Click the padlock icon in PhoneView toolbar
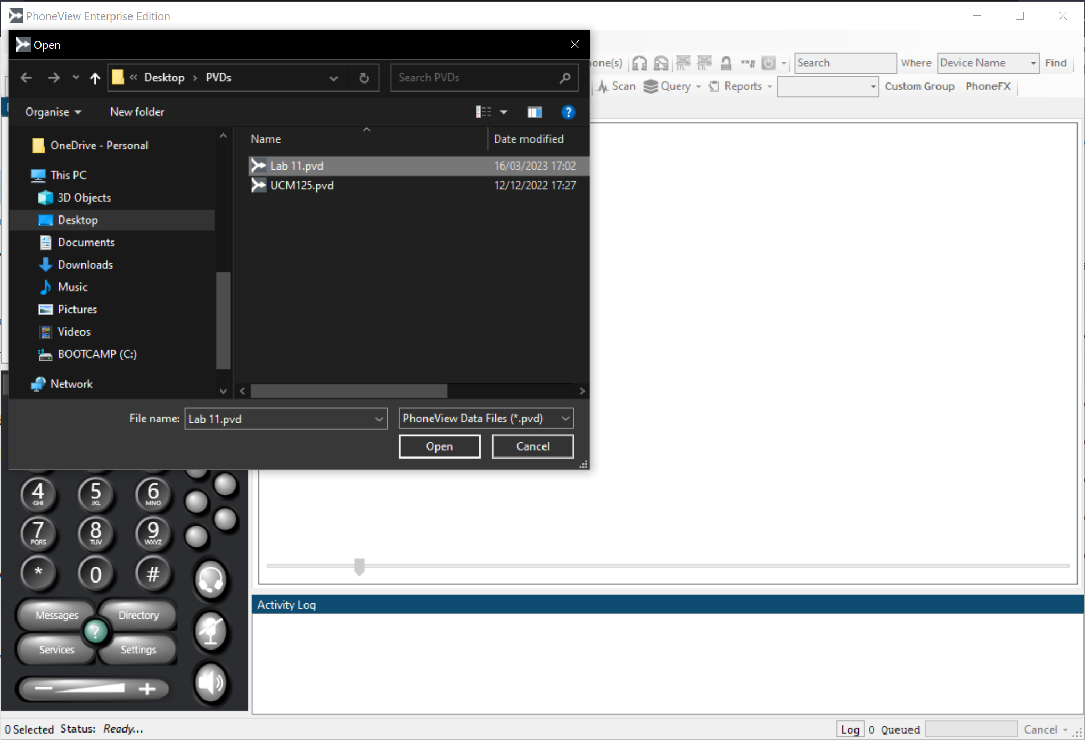This screenshot has width=1085, height=740. tap(726, 63)
